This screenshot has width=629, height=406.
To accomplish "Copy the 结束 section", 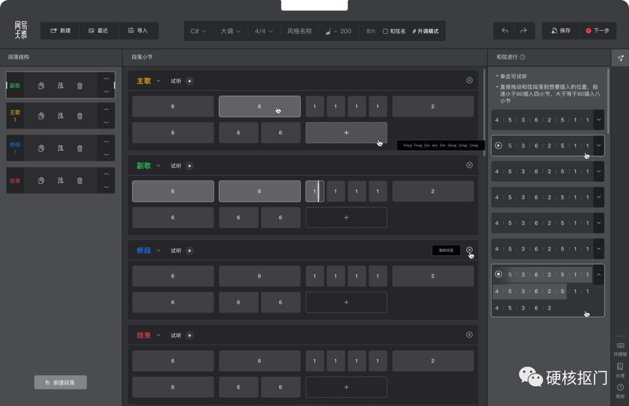I will 41,181.
